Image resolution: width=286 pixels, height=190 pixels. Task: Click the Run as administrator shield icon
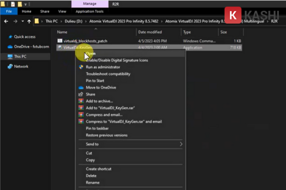coord(81,67)
